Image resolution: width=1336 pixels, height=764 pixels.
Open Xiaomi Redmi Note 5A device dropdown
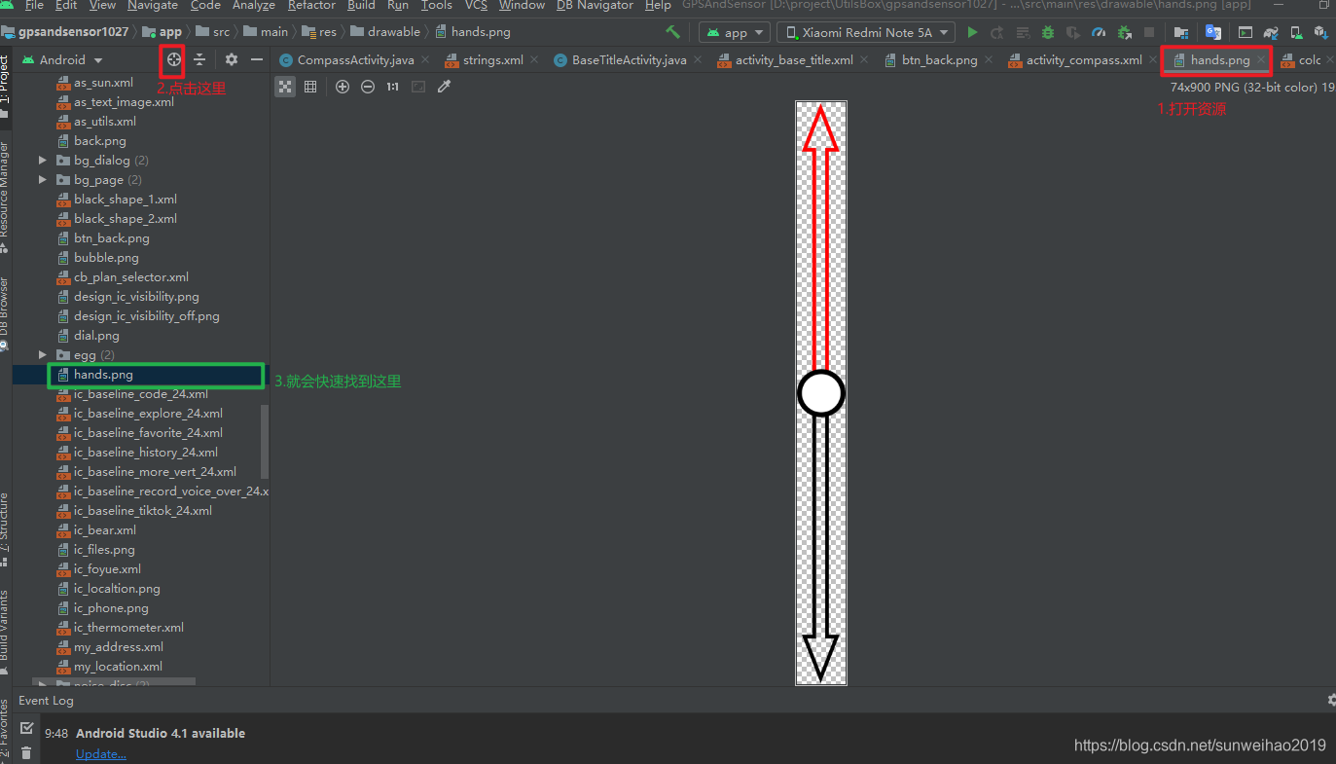pyautogui.click(x=866, y=32)
